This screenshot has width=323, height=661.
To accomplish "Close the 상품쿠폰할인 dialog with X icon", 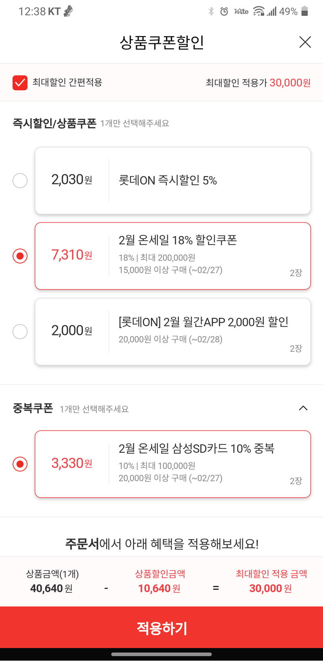I will [305, 42].
